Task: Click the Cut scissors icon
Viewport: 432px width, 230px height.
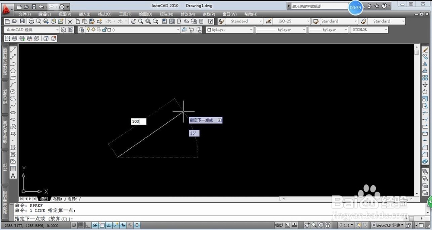Action: [x=70, y=21]
